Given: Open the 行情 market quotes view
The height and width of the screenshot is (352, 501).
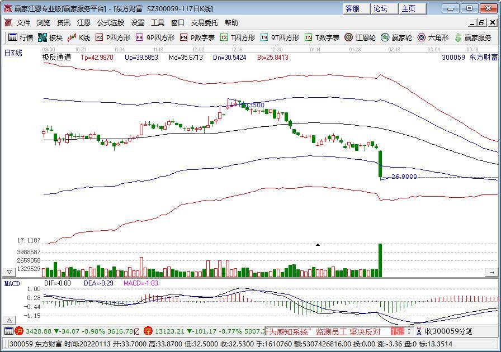Looking at the screenshot, I should [x=21, y=37].
